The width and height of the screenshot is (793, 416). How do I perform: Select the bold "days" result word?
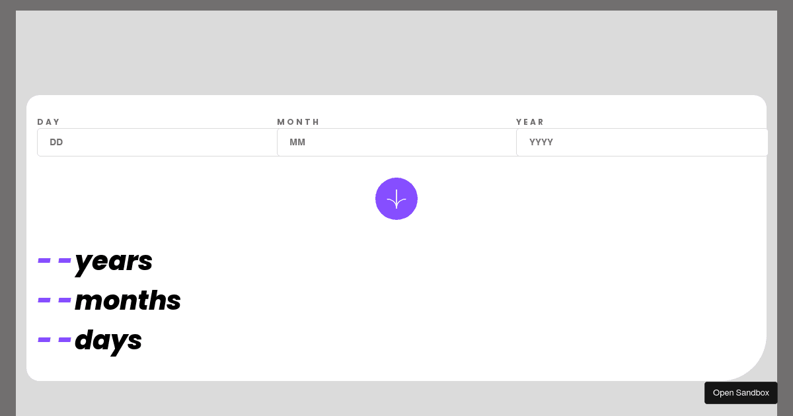coord(108,341)
